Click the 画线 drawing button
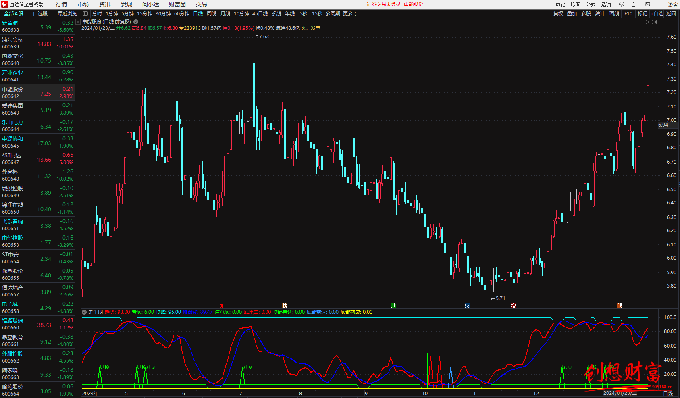 614,14
